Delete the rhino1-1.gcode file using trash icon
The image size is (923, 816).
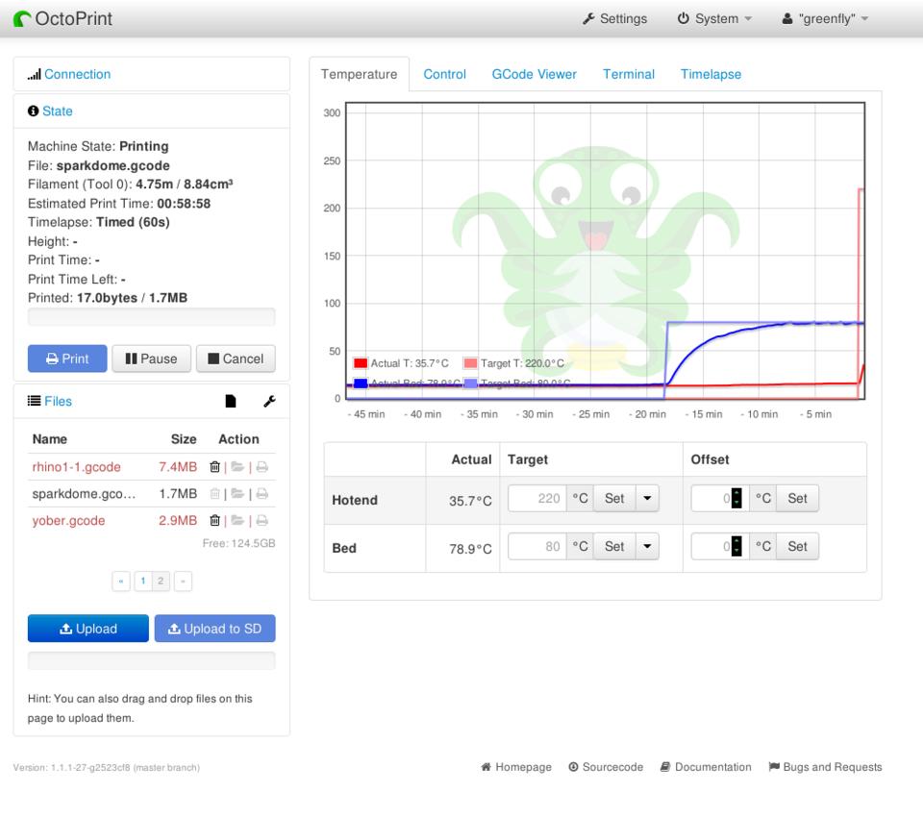pos(215,467)
